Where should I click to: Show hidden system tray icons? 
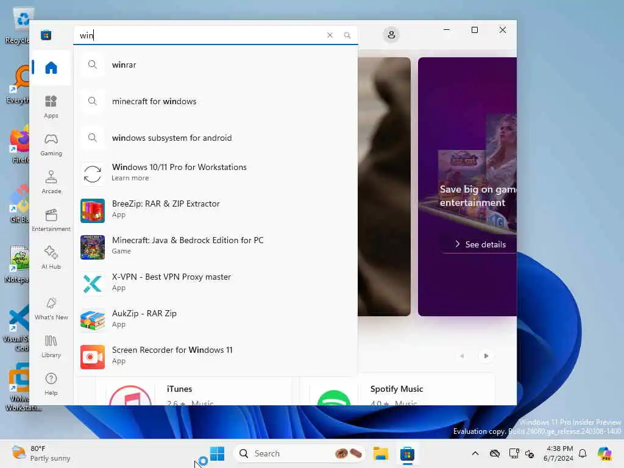[475, 453]
